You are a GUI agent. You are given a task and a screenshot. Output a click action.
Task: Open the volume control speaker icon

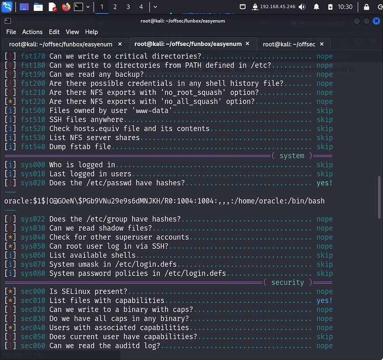tap(302, 7)
